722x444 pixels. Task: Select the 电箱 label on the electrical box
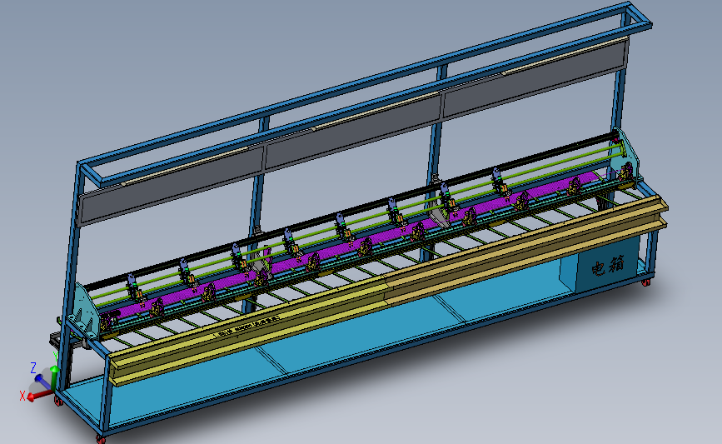click(x=608, y=267)
